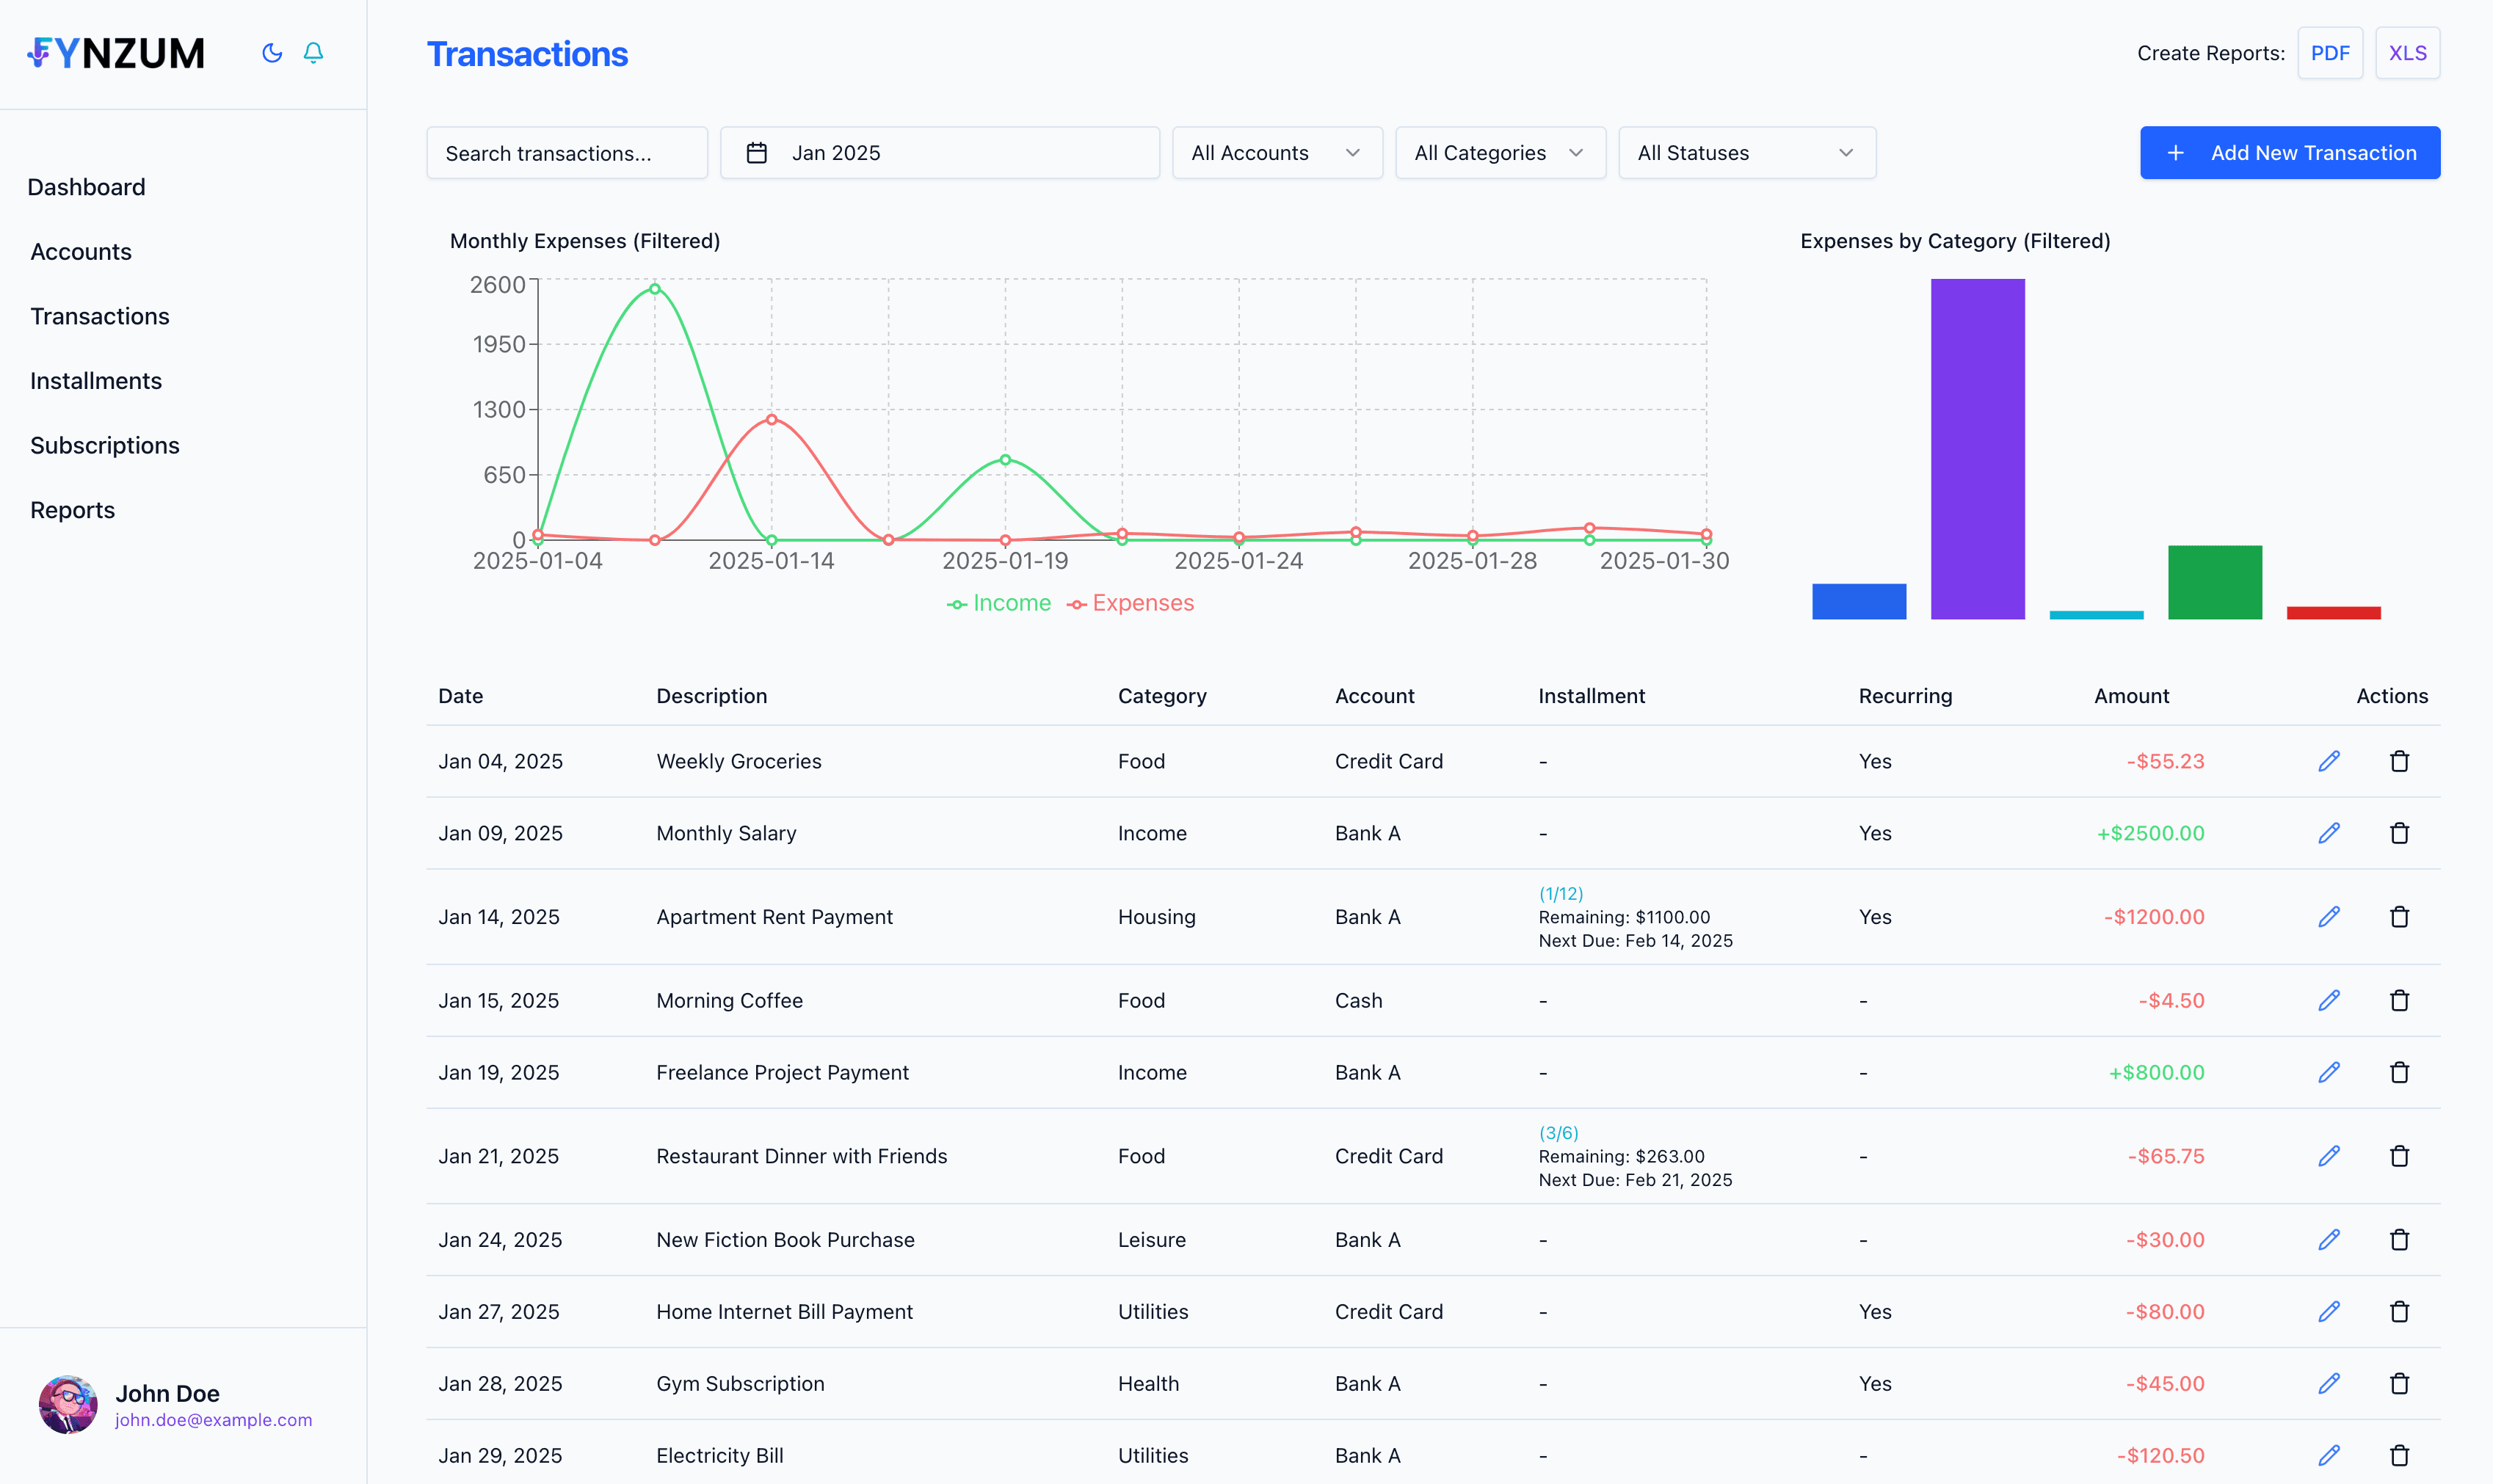
Task: Delete the Monthly Salary transaction
Action: (x=2399, y=832)
